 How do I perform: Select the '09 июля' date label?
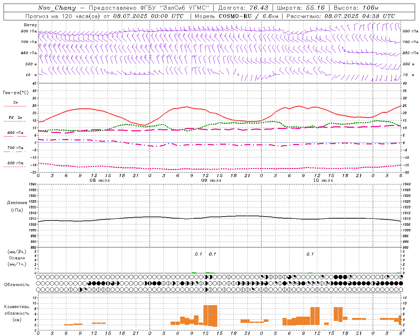[211, 180]
